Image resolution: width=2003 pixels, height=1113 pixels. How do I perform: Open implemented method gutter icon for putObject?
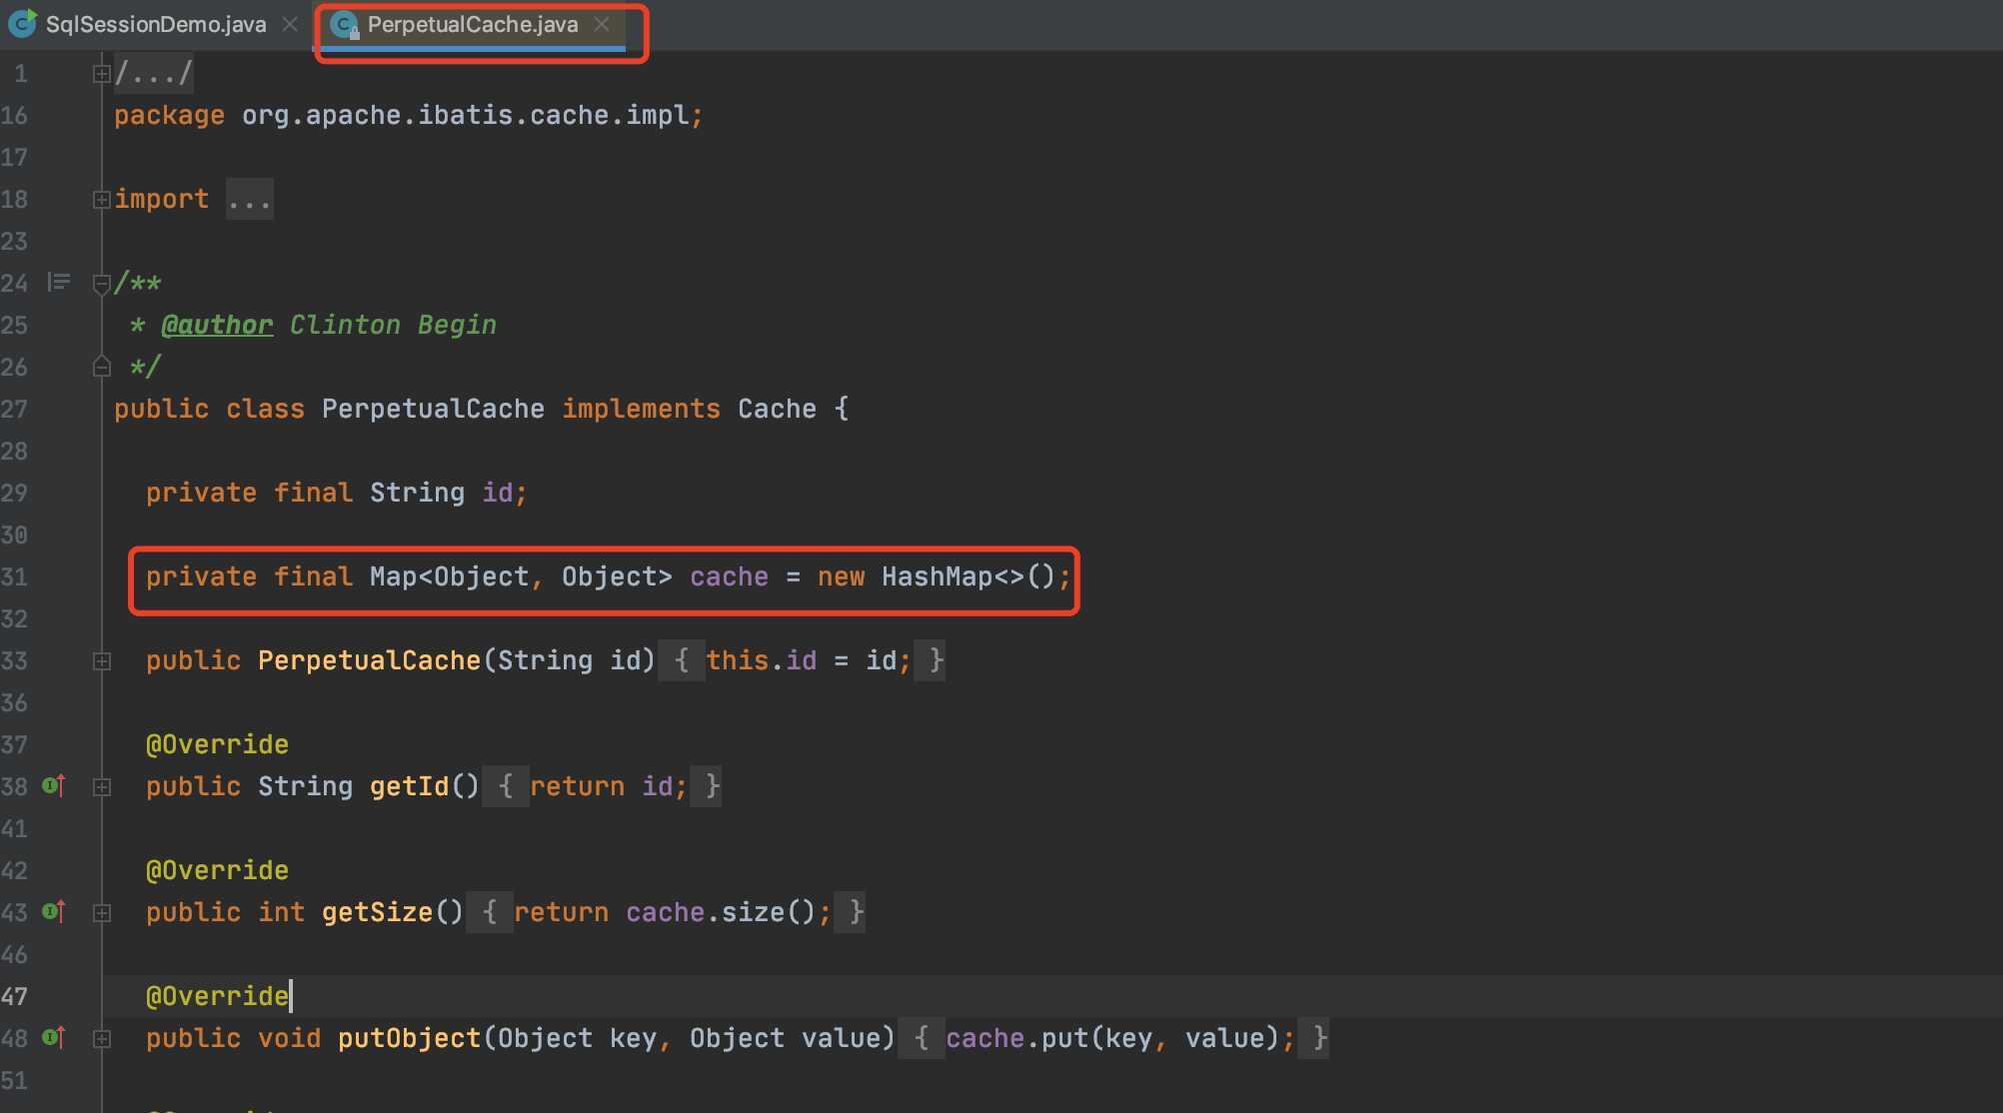click(54, 1038)
